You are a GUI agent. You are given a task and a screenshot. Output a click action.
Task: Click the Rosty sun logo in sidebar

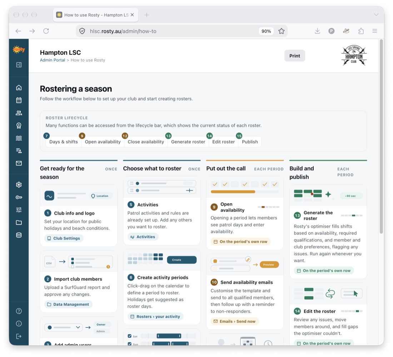pyautogui.click(x=19, y=50)
